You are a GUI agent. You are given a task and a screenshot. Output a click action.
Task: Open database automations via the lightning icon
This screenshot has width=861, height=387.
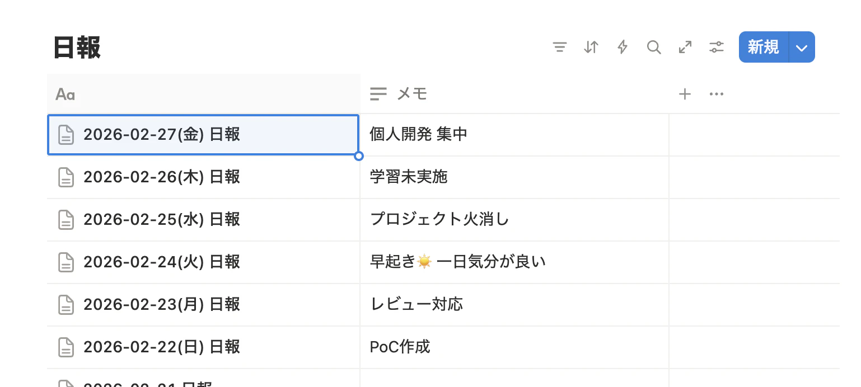pos(622,47)
